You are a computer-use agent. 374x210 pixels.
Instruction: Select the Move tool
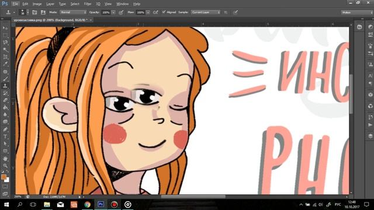tap(5, 28)
